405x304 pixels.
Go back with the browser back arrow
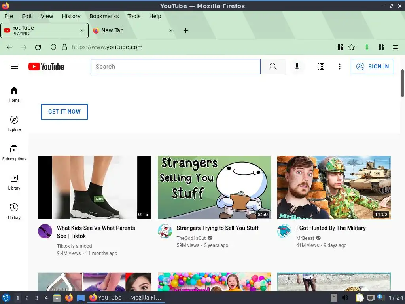coord(9,47)
